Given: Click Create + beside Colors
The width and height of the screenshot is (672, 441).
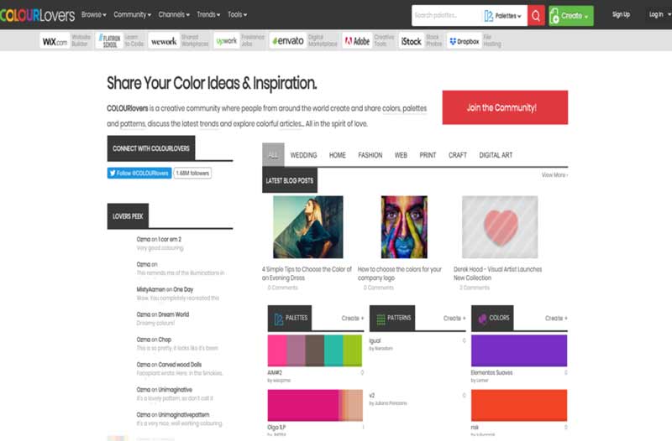Looking at the screenshot, I should click(556, 319).
